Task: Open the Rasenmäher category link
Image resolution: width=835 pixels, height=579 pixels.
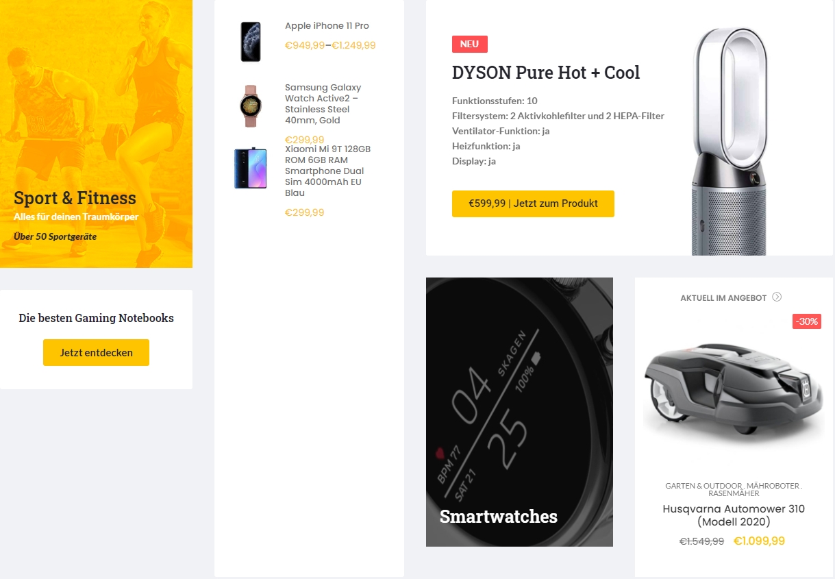Action: click(734, 493)
